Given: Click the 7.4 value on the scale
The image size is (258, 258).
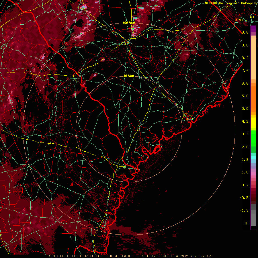Looking at the screenshot, I should click(x=245, y=71).
